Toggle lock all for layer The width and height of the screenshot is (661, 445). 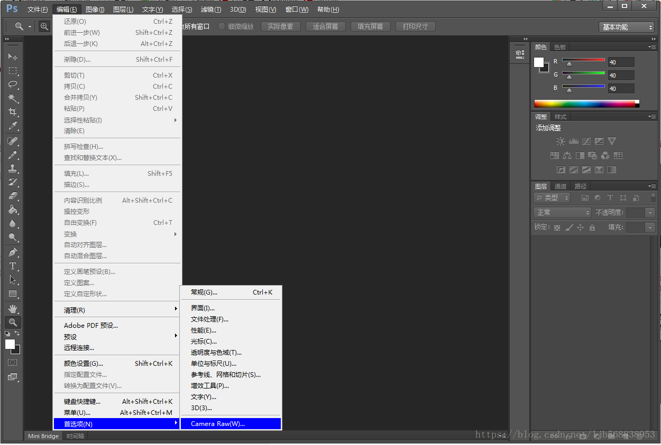pyautogui.click(x=592, y=228)
